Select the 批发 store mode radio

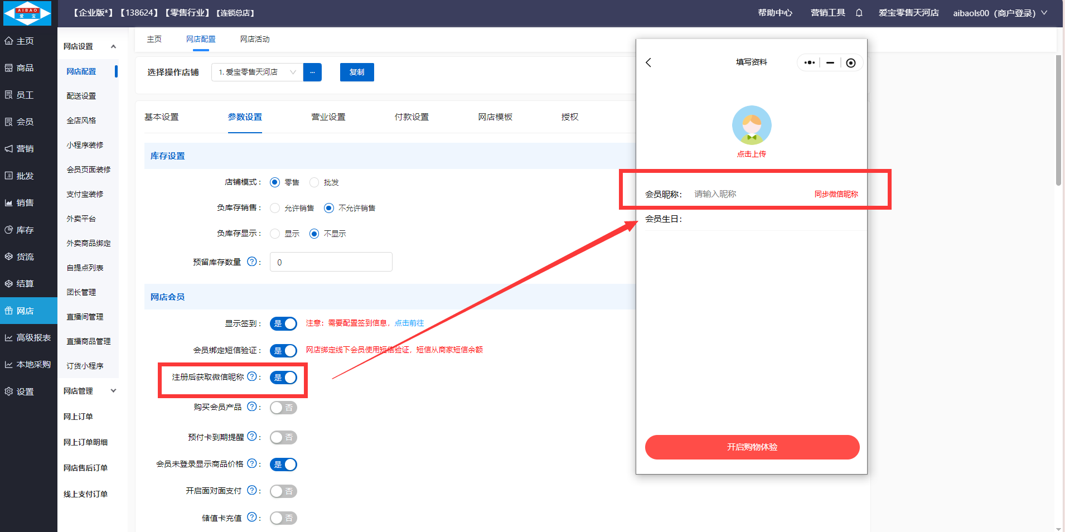(314, 182)
